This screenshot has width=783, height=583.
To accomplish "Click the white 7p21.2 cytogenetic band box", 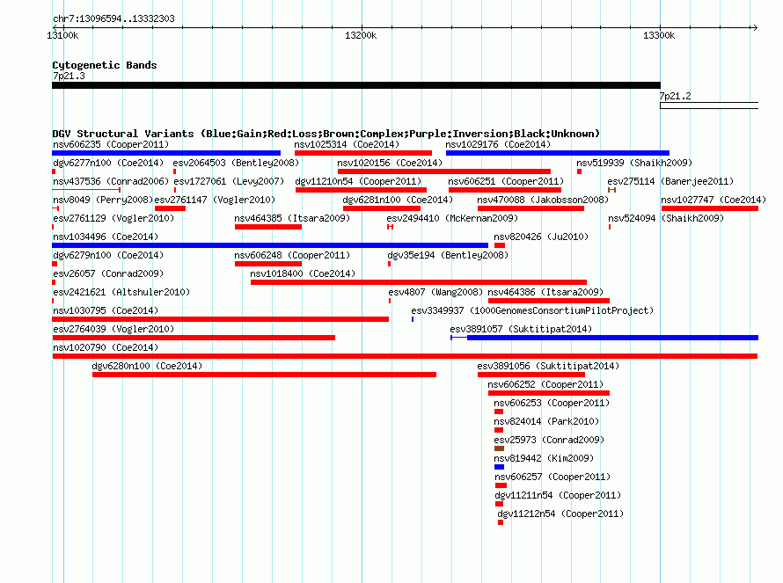I will tap(709, 106).
